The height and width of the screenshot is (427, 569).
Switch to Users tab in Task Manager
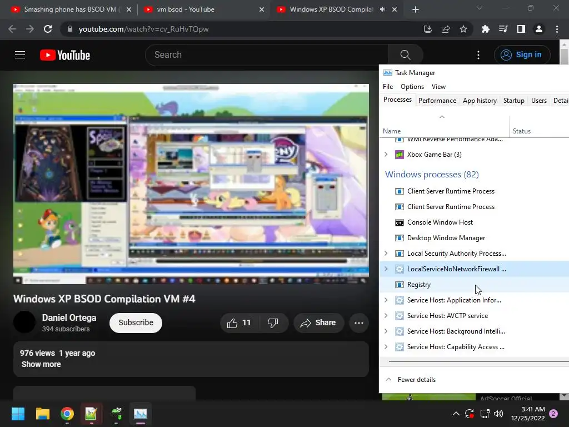(x=538, y=101)
